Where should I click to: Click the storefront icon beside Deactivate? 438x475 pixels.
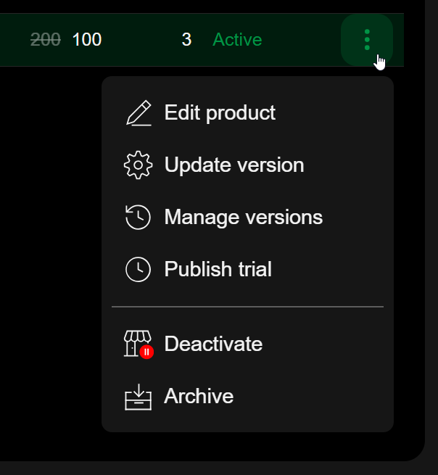point(137,343)
